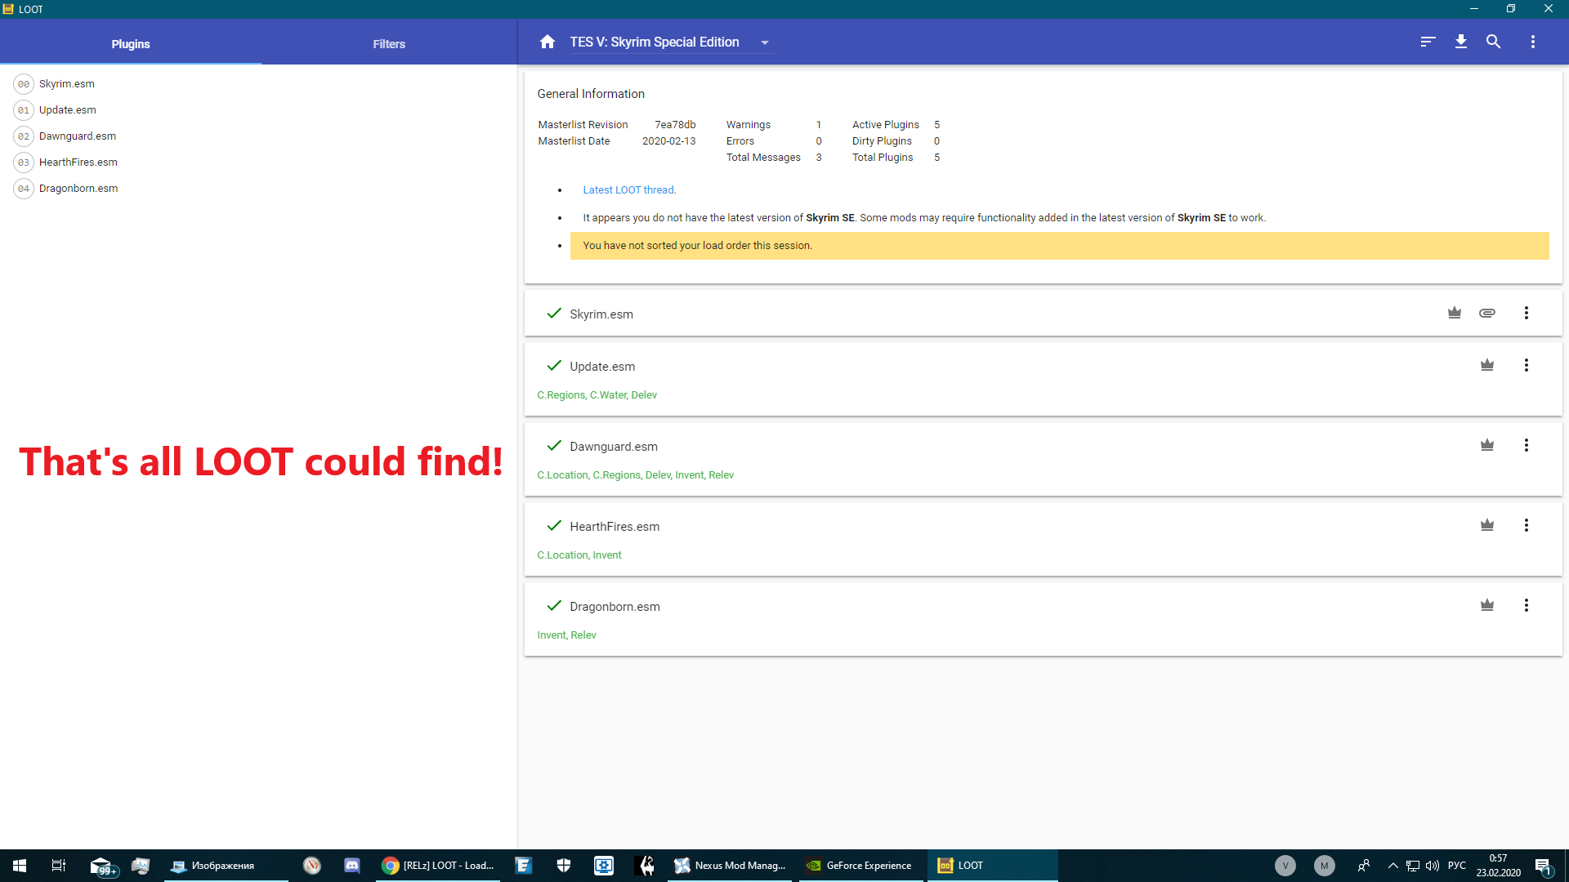Click active checkmark on Update.esm card
The image size is (1569, 882).
click(554, 365)
